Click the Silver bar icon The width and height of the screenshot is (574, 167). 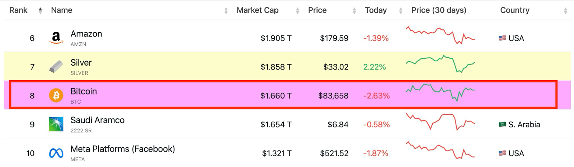click(x=56, y=67)
